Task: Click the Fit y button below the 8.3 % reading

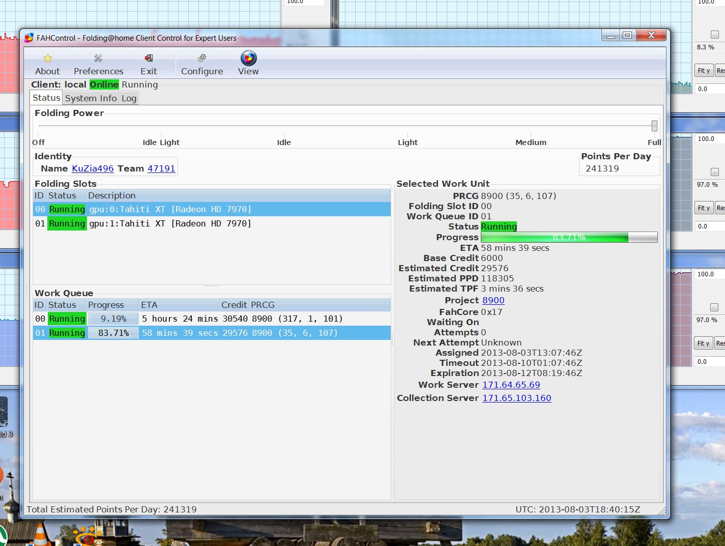Action: 704,71
